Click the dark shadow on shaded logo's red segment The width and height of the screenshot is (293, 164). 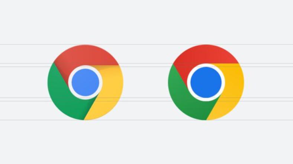(x=62, y=73)
